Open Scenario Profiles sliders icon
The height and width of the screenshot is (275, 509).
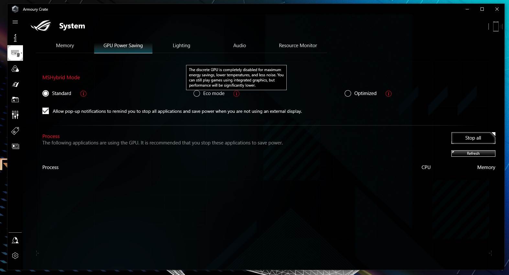(x=15, y=115)
